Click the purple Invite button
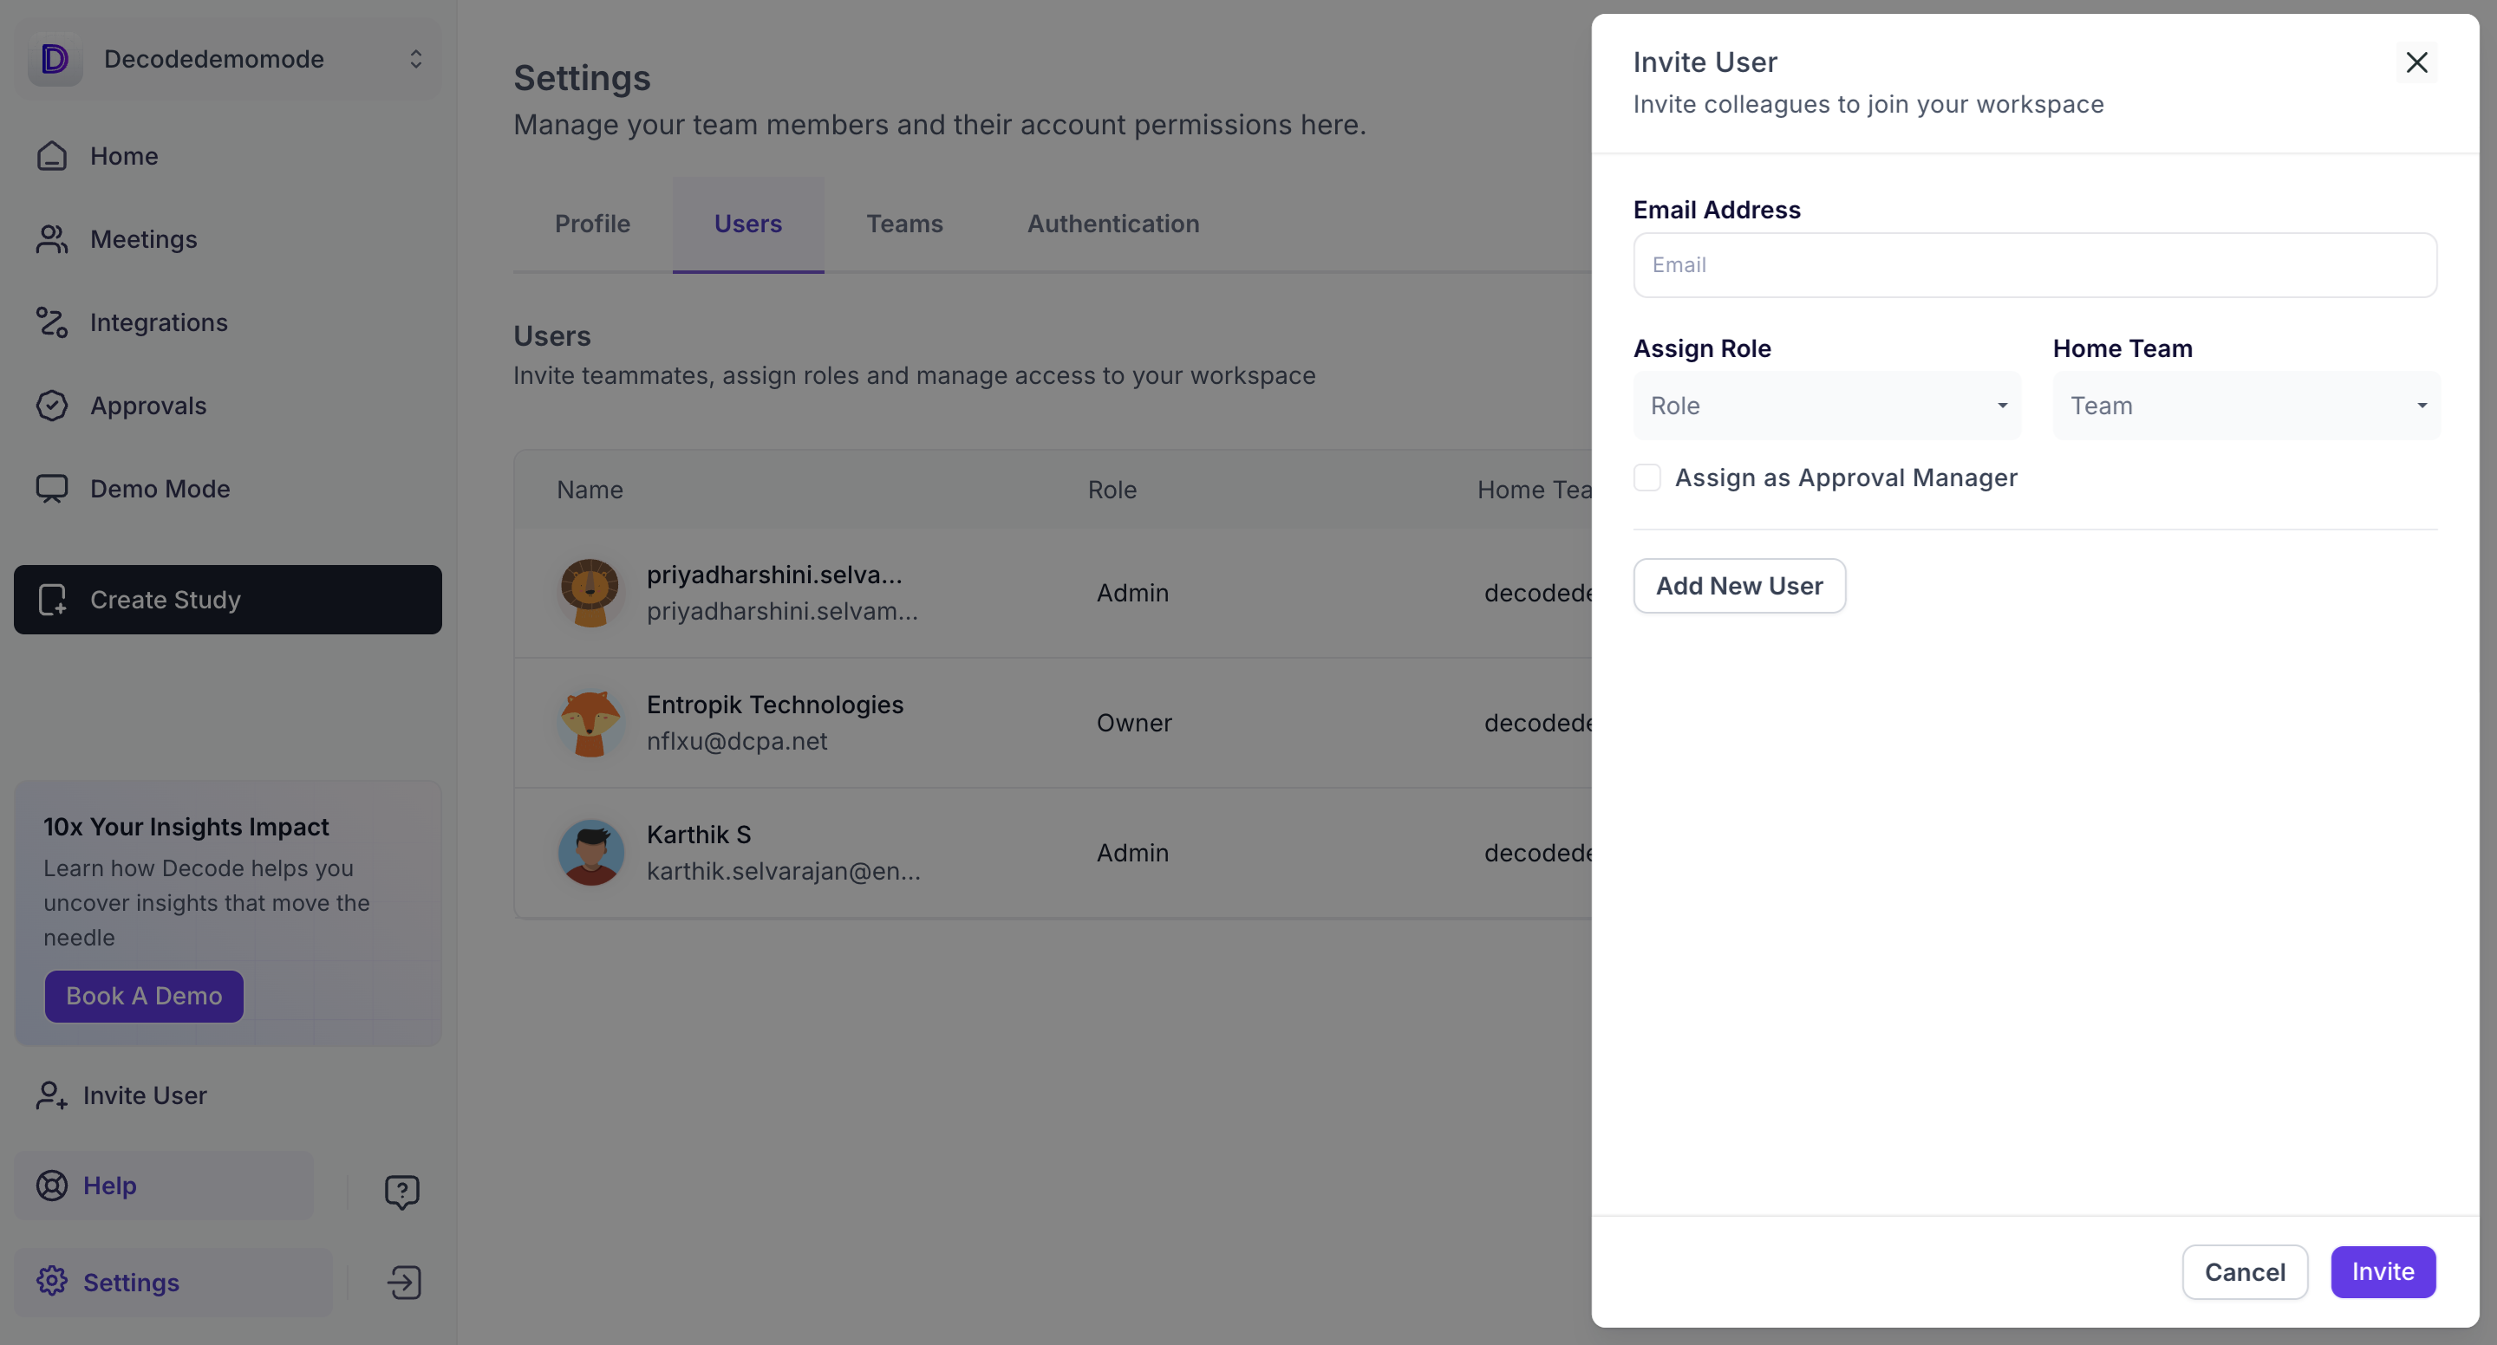2497x1345 pixels. [2382, 1271]
